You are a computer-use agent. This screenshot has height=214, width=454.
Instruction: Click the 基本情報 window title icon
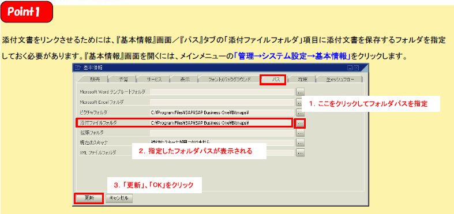[78, 67]
